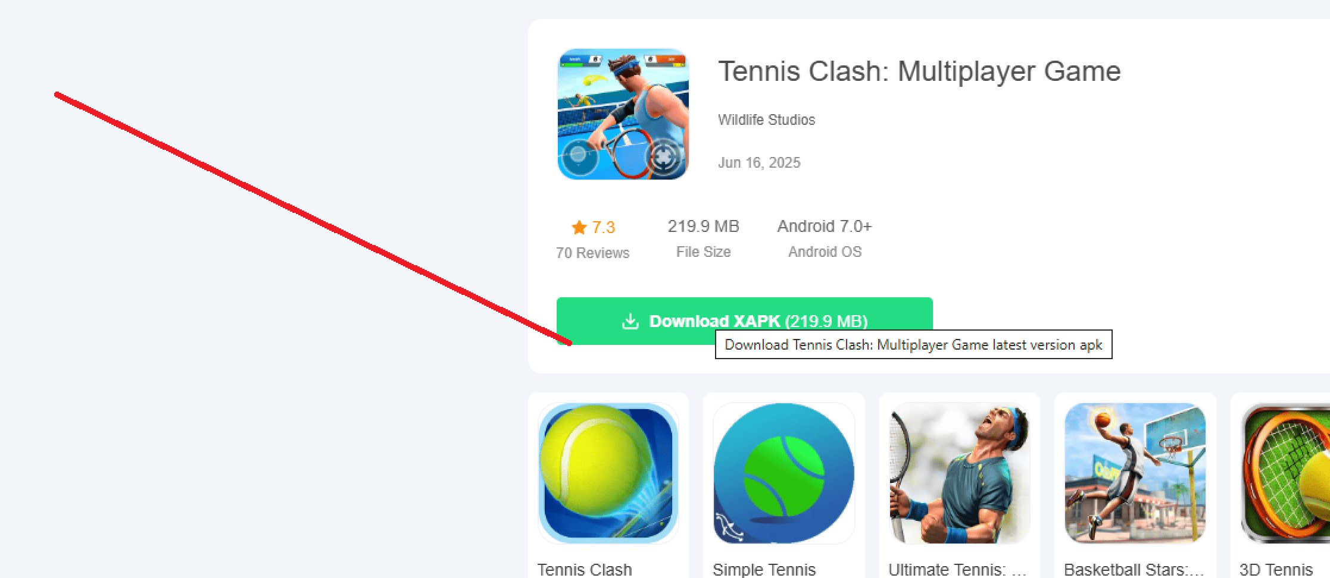The width and height of the screenshot is (1330, 578).
Task: Open the Basketball Stars app icon
Action: tap(1135, 473)
